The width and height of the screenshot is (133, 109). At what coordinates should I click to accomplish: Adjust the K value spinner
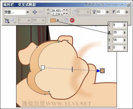pos(125,48)
